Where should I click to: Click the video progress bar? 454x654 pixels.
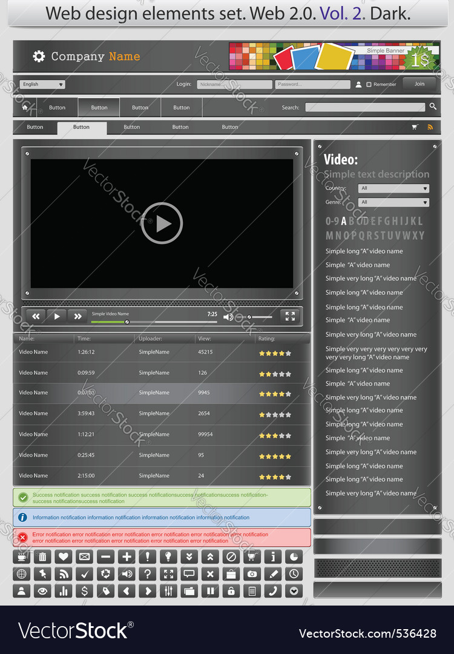[x=154, y=322]
